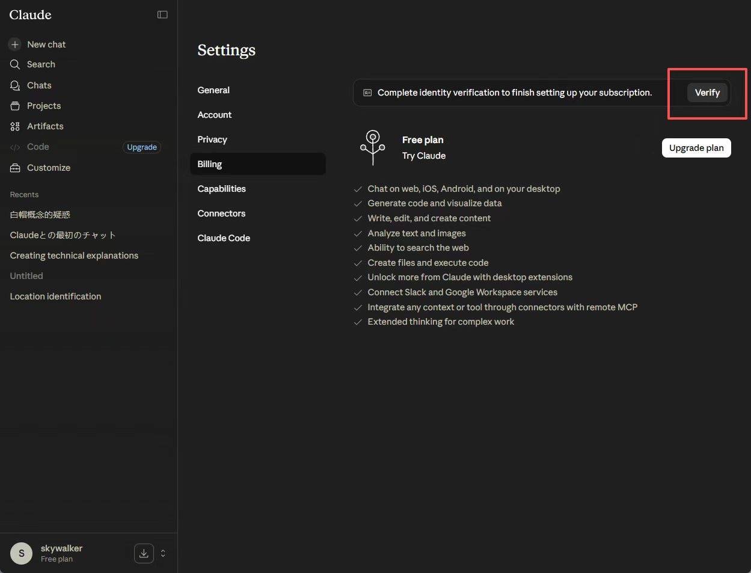
Task: Click the Projects folder icon
Action: click(x=15, y=106)
